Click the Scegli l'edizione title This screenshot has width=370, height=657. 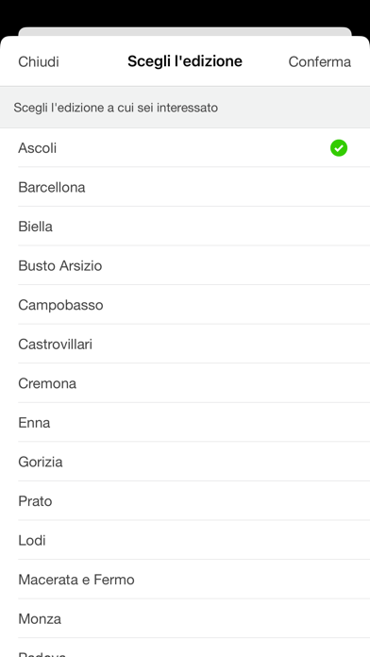(x=185, y=61)
